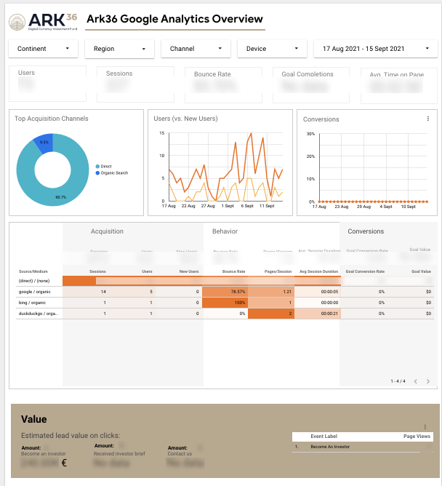This screenshot has height=486, width=442.
Task: Go to previous table page arrow
Action: [416, 381]
